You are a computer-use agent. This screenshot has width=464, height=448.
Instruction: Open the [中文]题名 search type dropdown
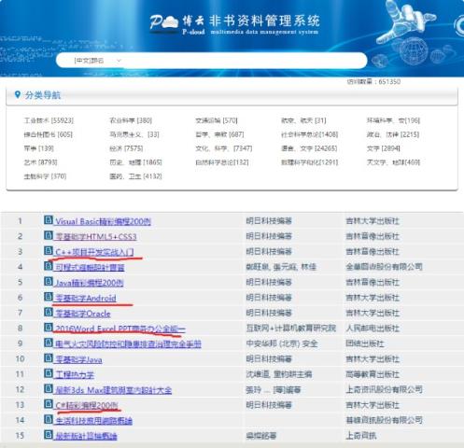pos(97,61)
